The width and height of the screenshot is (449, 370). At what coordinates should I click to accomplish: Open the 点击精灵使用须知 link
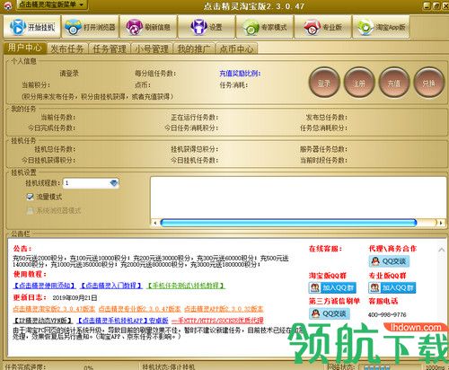point(44,286)
